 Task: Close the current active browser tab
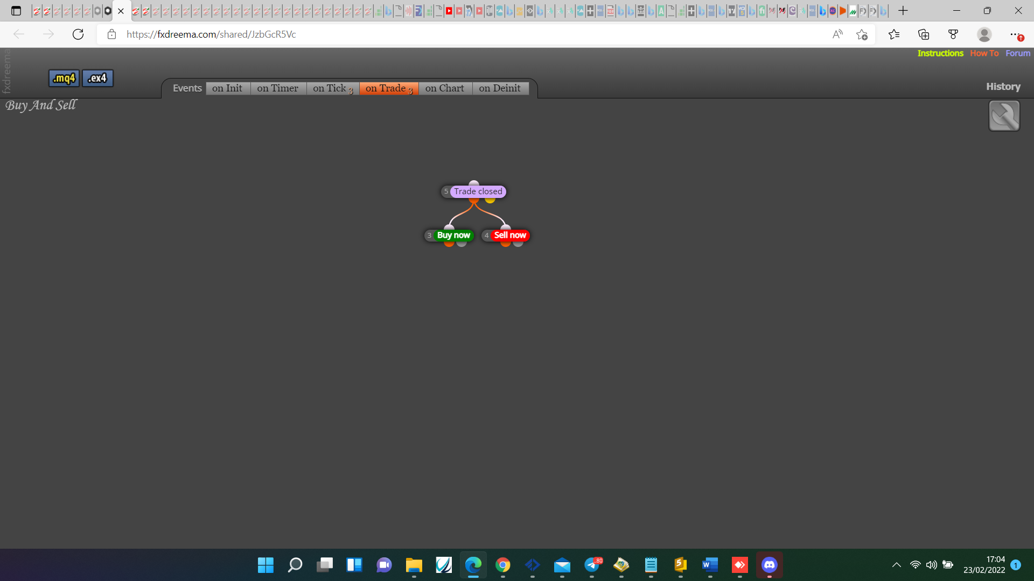pos(121,11)
